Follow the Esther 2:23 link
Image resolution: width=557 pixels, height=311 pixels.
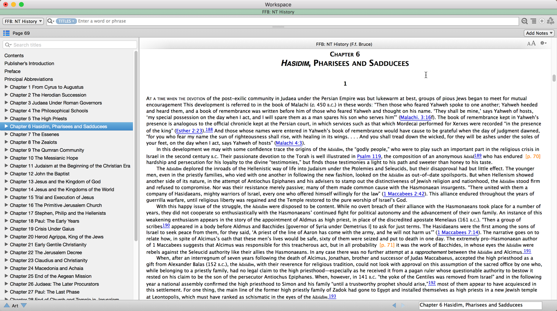[x=189, y=131]
